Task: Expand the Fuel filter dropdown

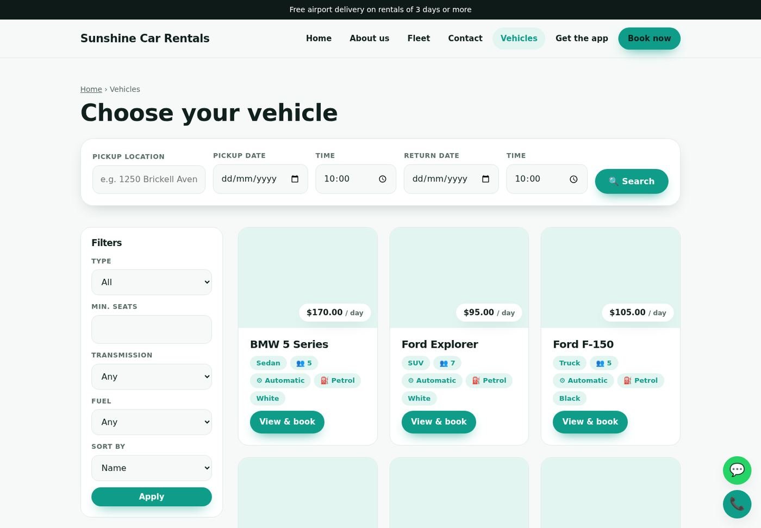Action: click(x=152, y=422)
